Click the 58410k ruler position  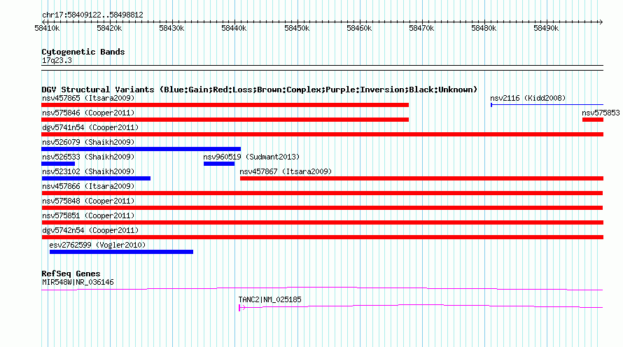pyautogui.click(x=48, y=28)
